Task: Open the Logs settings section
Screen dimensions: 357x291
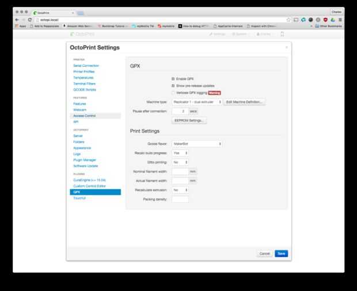Action: click(77, 154)
